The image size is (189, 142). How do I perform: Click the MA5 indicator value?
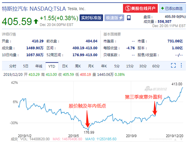tap(67, 139)
